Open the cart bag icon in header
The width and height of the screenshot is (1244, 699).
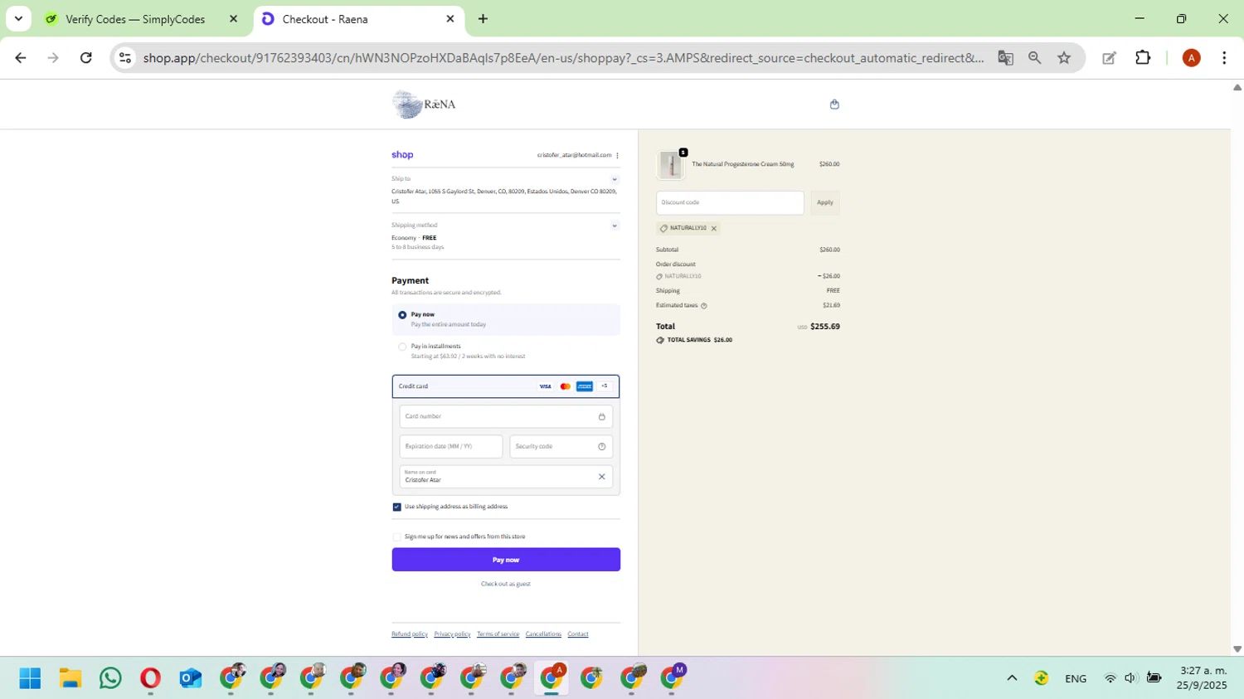tap(834, 104)
